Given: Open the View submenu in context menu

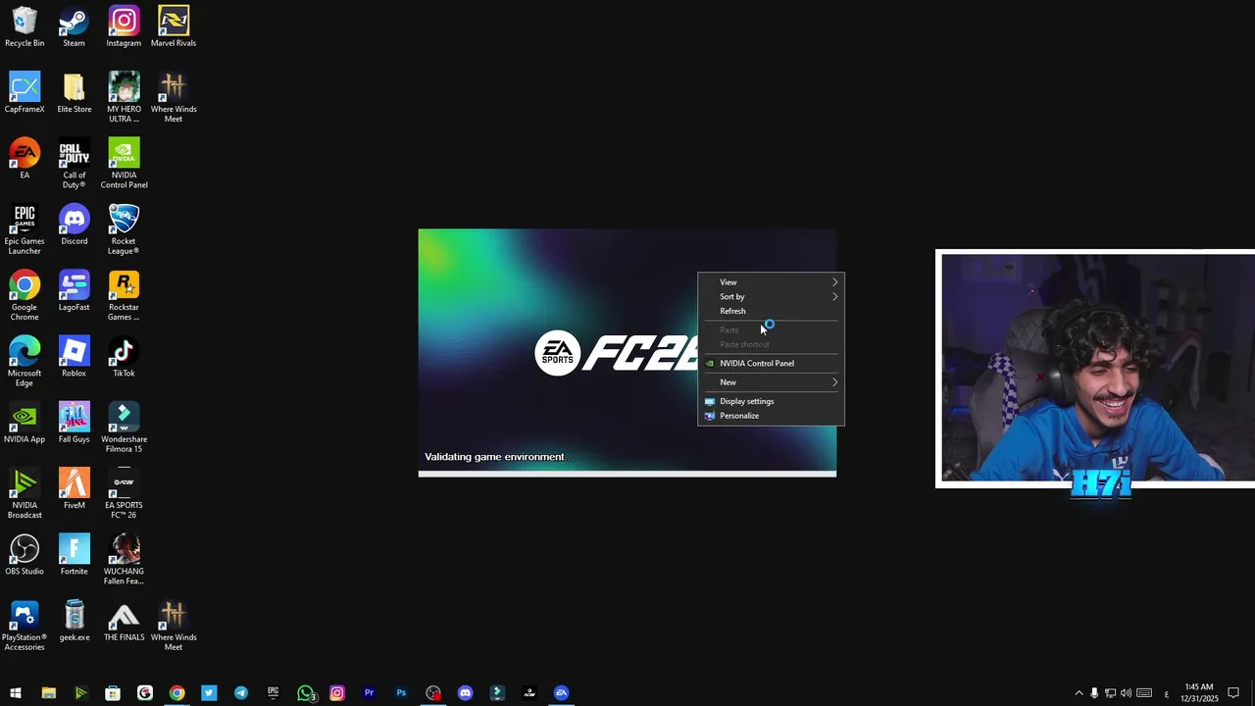Looking at the screenshot, I should tap(771, 282).
